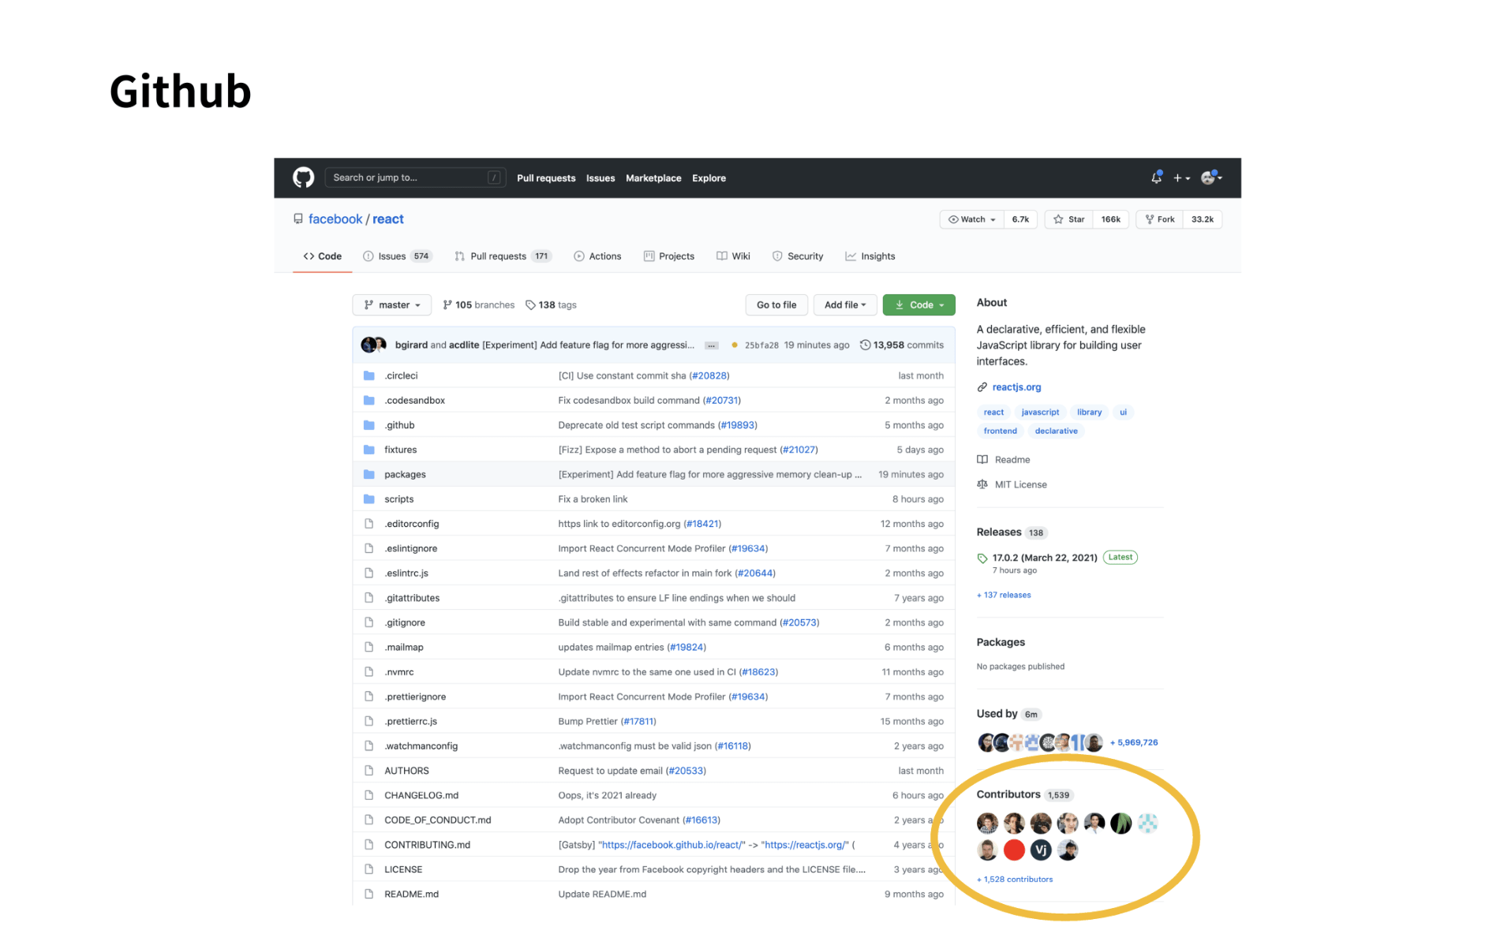The width and height of the screenshot is (1504, 934).
Task: Select the Insights tab
Action: (870, 256)
